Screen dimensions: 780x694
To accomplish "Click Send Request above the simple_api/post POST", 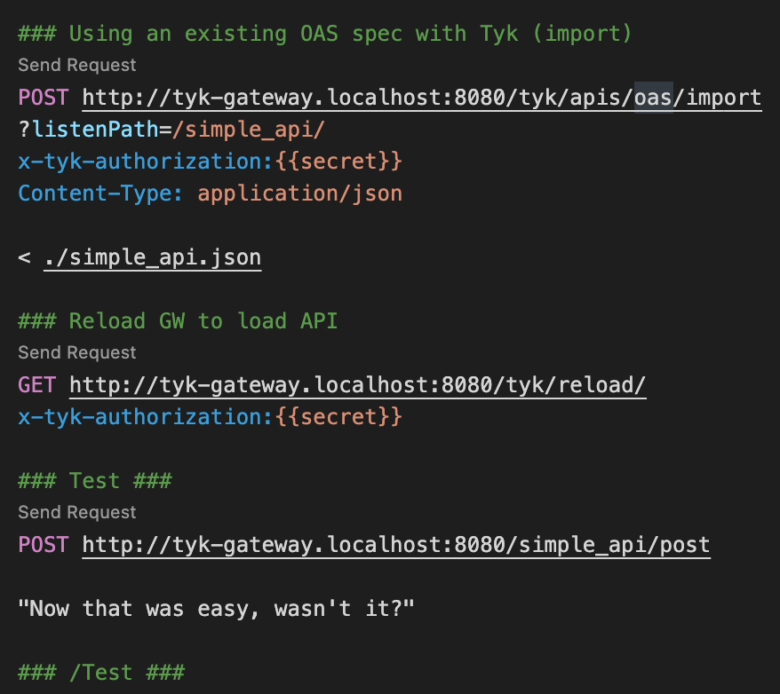I will click(77, 512).
